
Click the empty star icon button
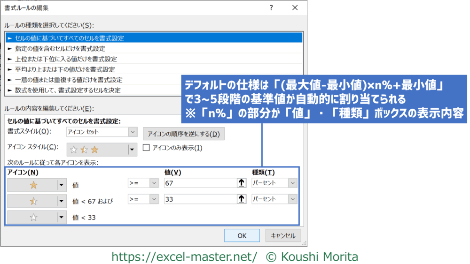coord(33,217)
